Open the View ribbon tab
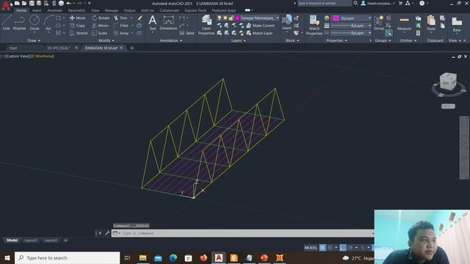The width and height of the screenshot is (470, 264). tap(95, 10)
